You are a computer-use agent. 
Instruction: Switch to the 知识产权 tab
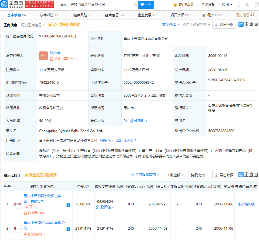[x=179, y=15]
